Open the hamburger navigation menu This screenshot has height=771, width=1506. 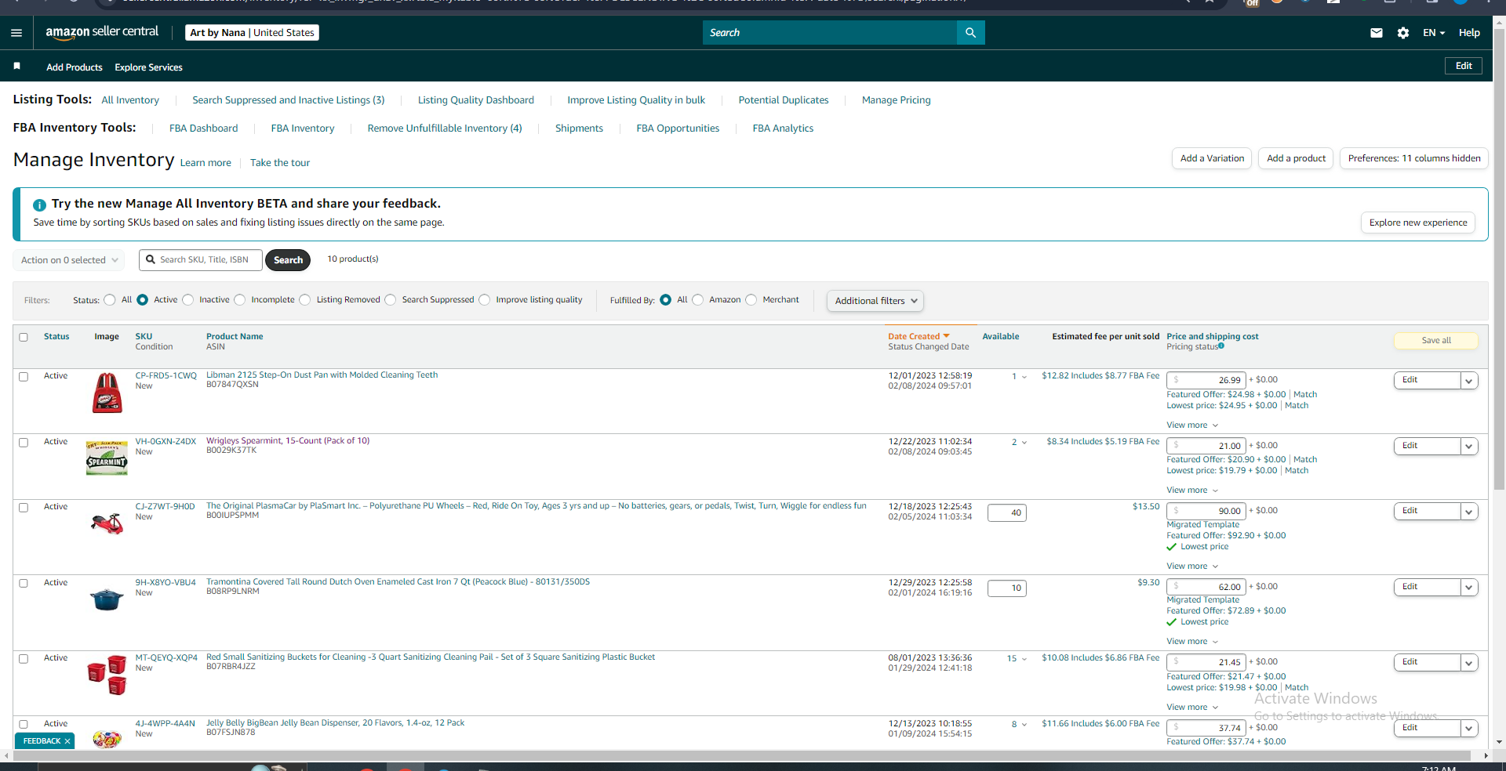tap(16, 33)
